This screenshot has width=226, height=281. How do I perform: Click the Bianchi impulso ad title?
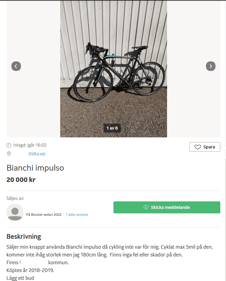(35, 168)
